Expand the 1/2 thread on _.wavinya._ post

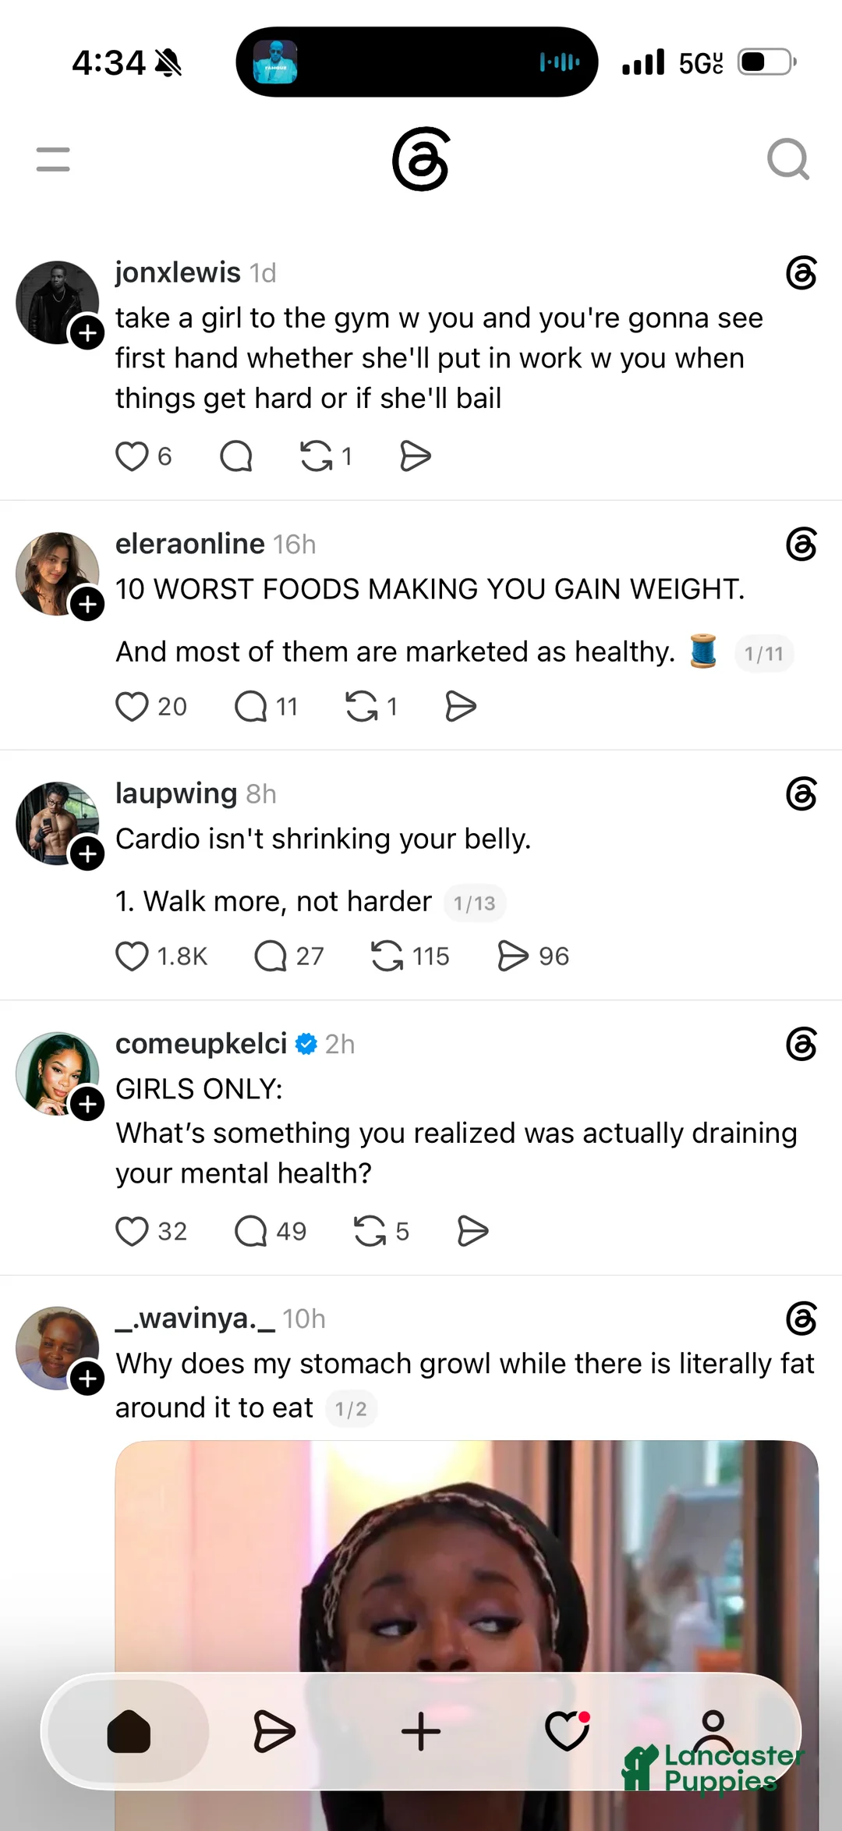tap(351, 1409)
